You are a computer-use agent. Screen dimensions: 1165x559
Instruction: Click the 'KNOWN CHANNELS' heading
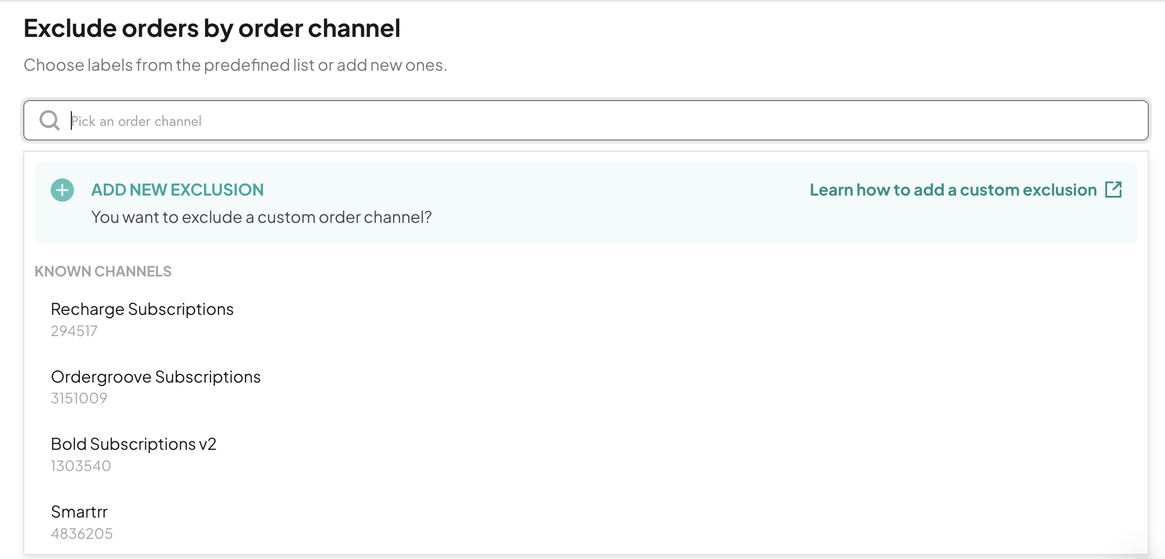click(x=103, y=271)
